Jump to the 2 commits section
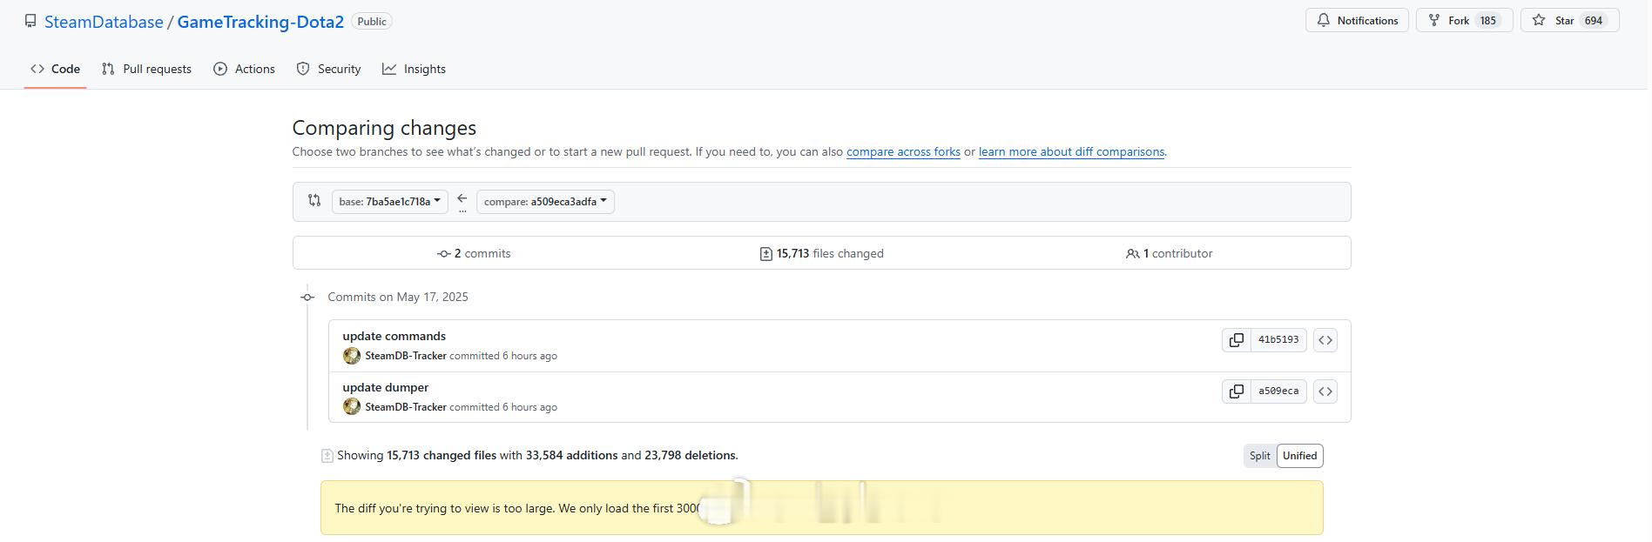Screen dimensions: 1652x542 [x=474, y=253]
